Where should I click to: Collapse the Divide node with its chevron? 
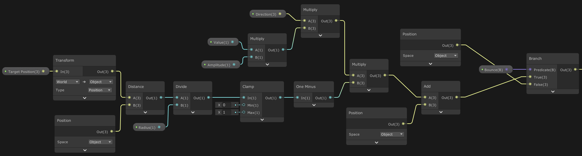(x=193, y=112)
